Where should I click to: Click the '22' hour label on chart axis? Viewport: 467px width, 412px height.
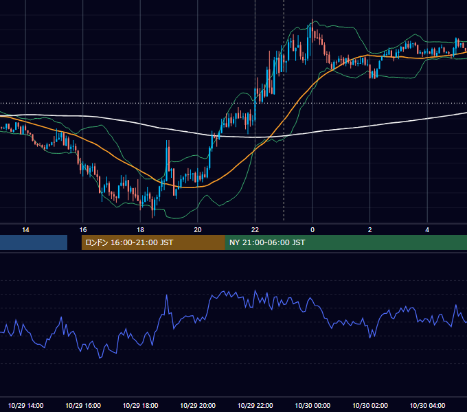(255, 230)
